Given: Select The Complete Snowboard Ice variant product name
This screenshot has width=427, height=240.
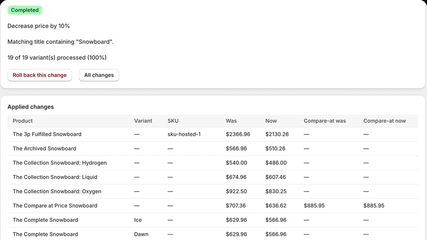Looking at the screenshot, I should pyautogui.click(x=45, y=220).
